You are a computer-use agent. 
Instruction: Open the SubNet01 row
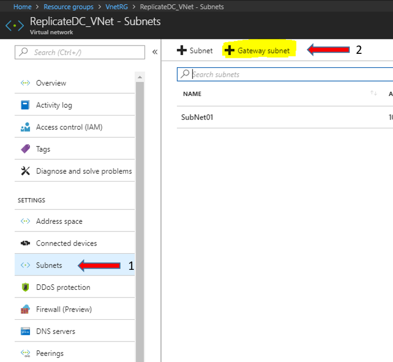click(285, 117)
